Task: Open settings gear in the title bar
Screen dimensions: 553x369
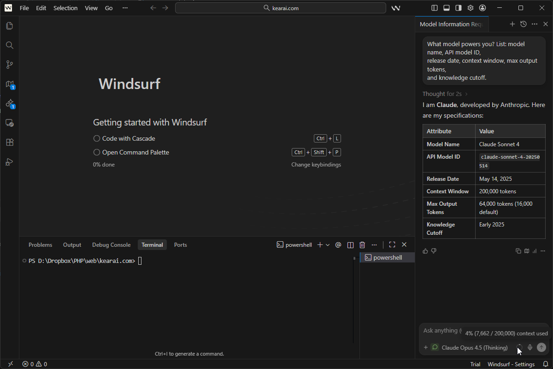Action: pyautogui.click(x=471, y=8)
